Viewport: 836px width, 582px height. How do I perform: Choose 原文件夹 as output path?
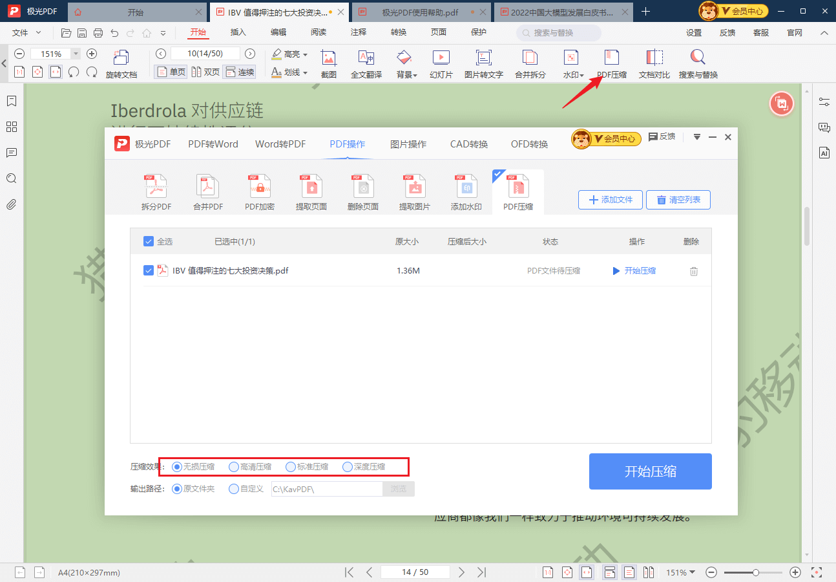pos(177,489)
